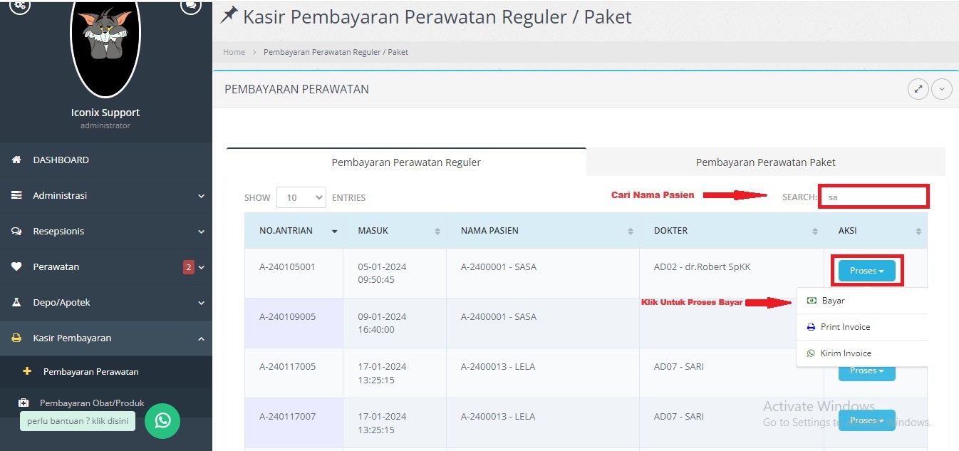This screenshot has width=959, height=451.
Task: Open the Dashboard menu item
Action: [x=61, y=160]
